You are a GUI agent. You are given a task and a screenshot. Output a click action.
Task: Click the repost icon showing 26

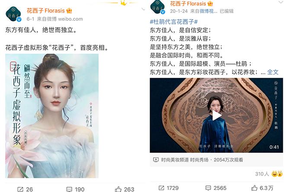tap(20, 189)
